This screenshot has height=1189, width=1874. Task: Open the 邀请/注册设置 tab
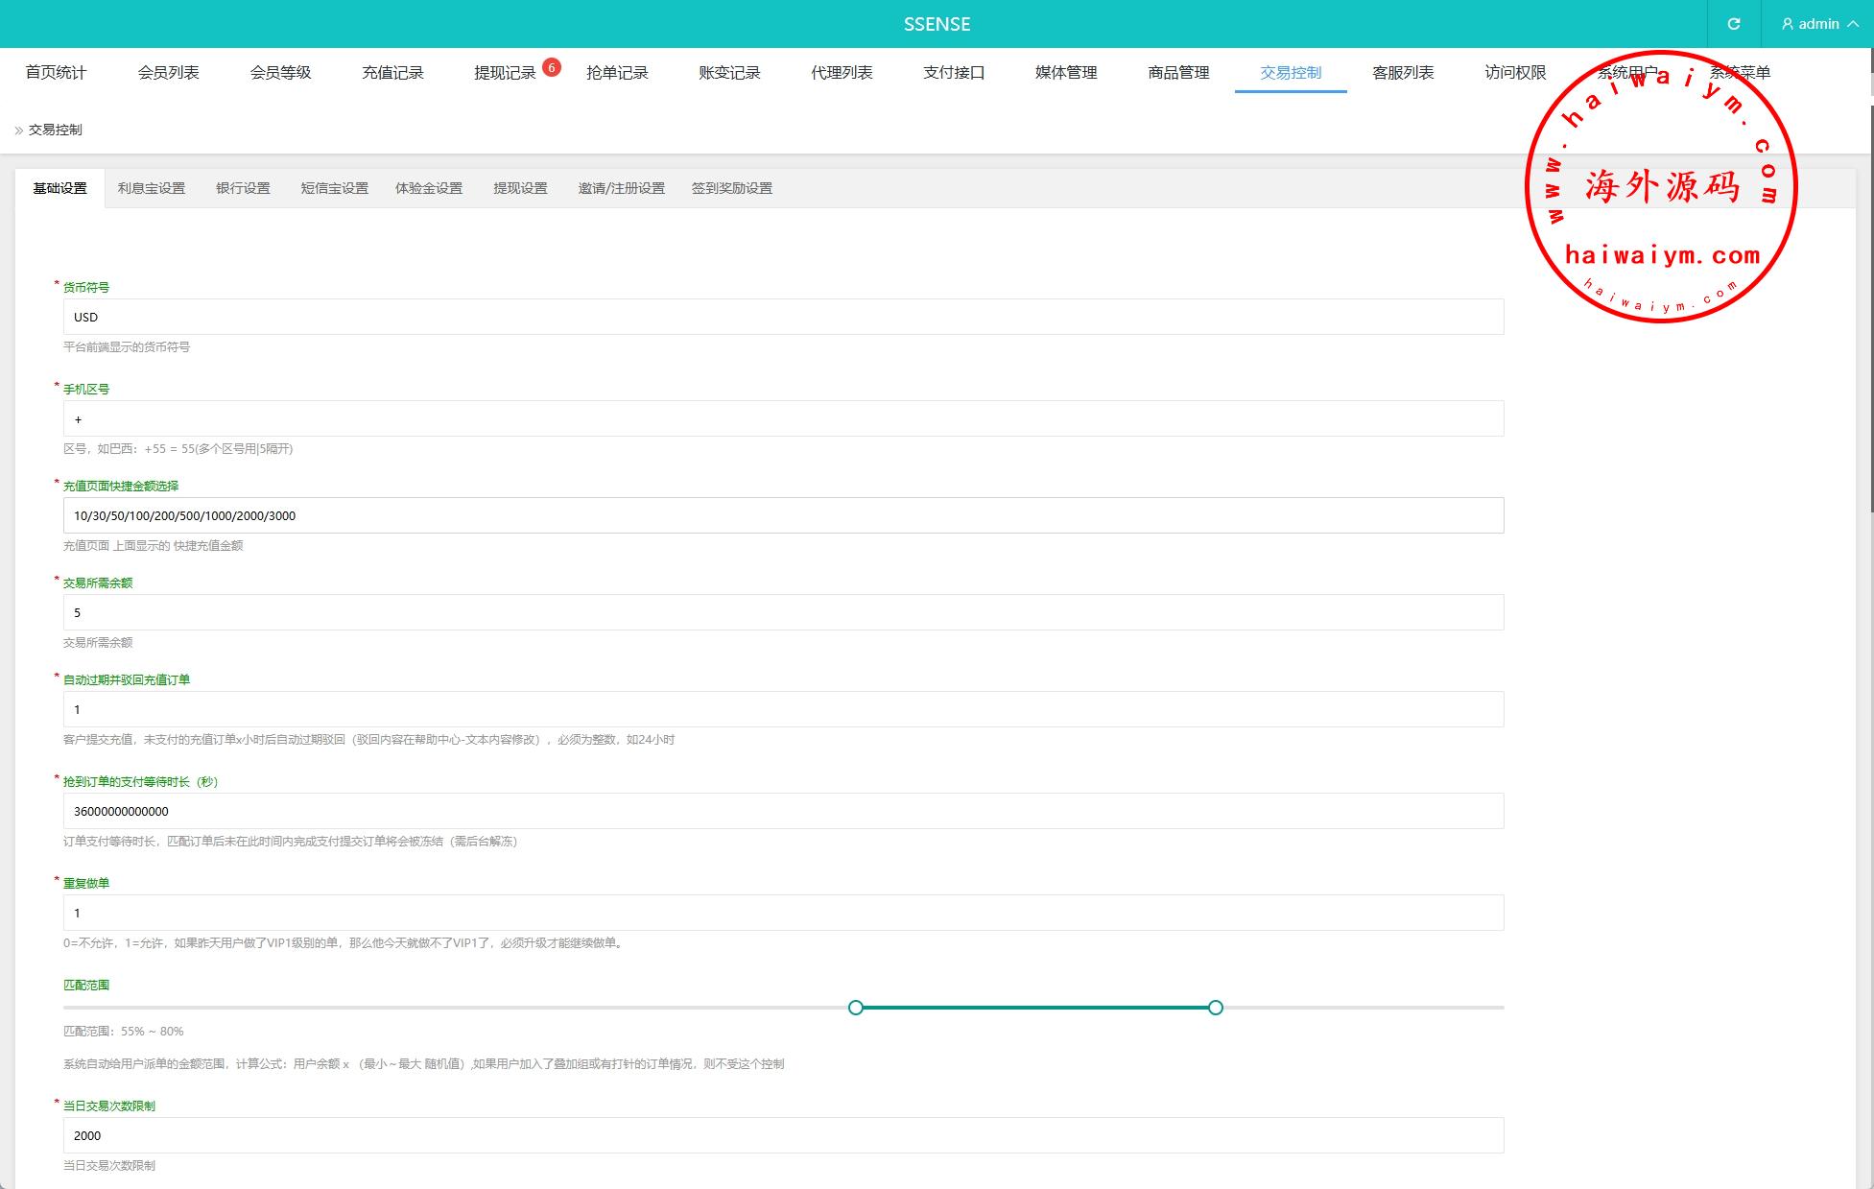(x=621, y=188)
